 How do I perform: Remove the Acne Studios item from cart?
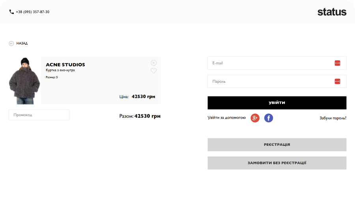click(x=153, y=63)
